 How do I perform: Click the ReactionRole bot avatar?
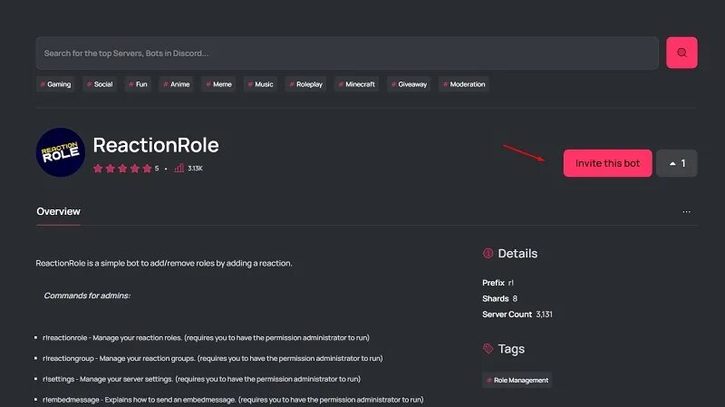(61, 152)
